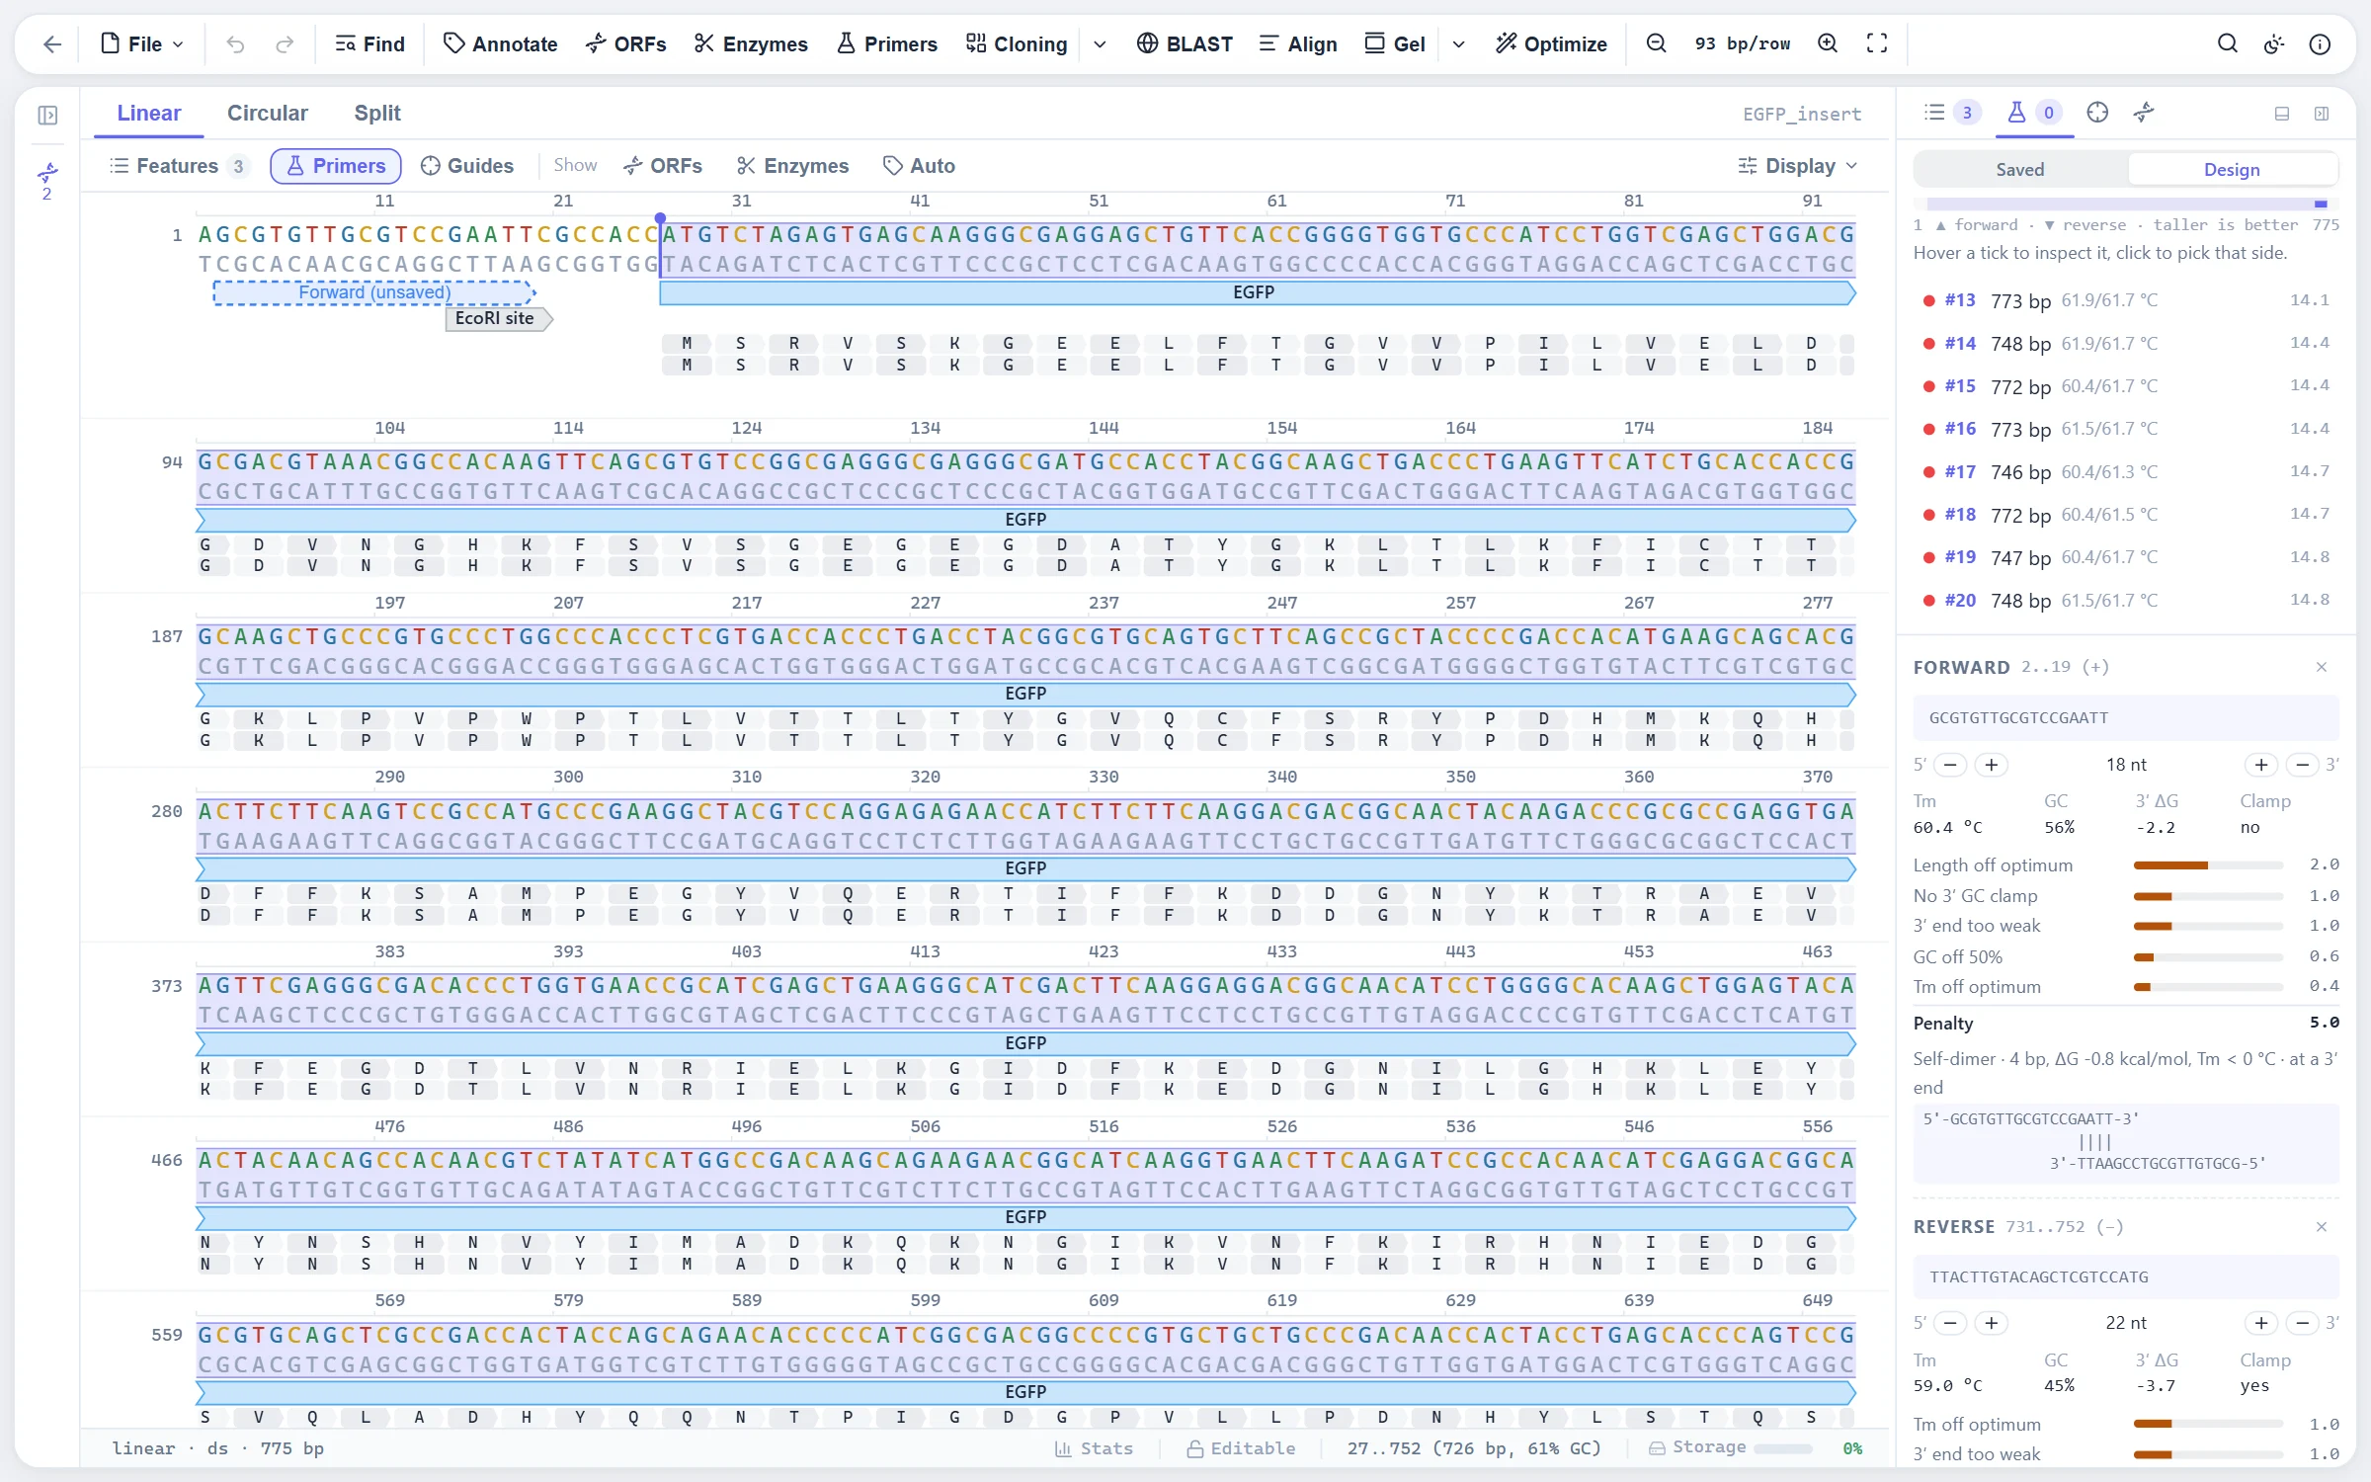Click the undo arrow icon
The image size is (2371, 1482).
[235, 43]
